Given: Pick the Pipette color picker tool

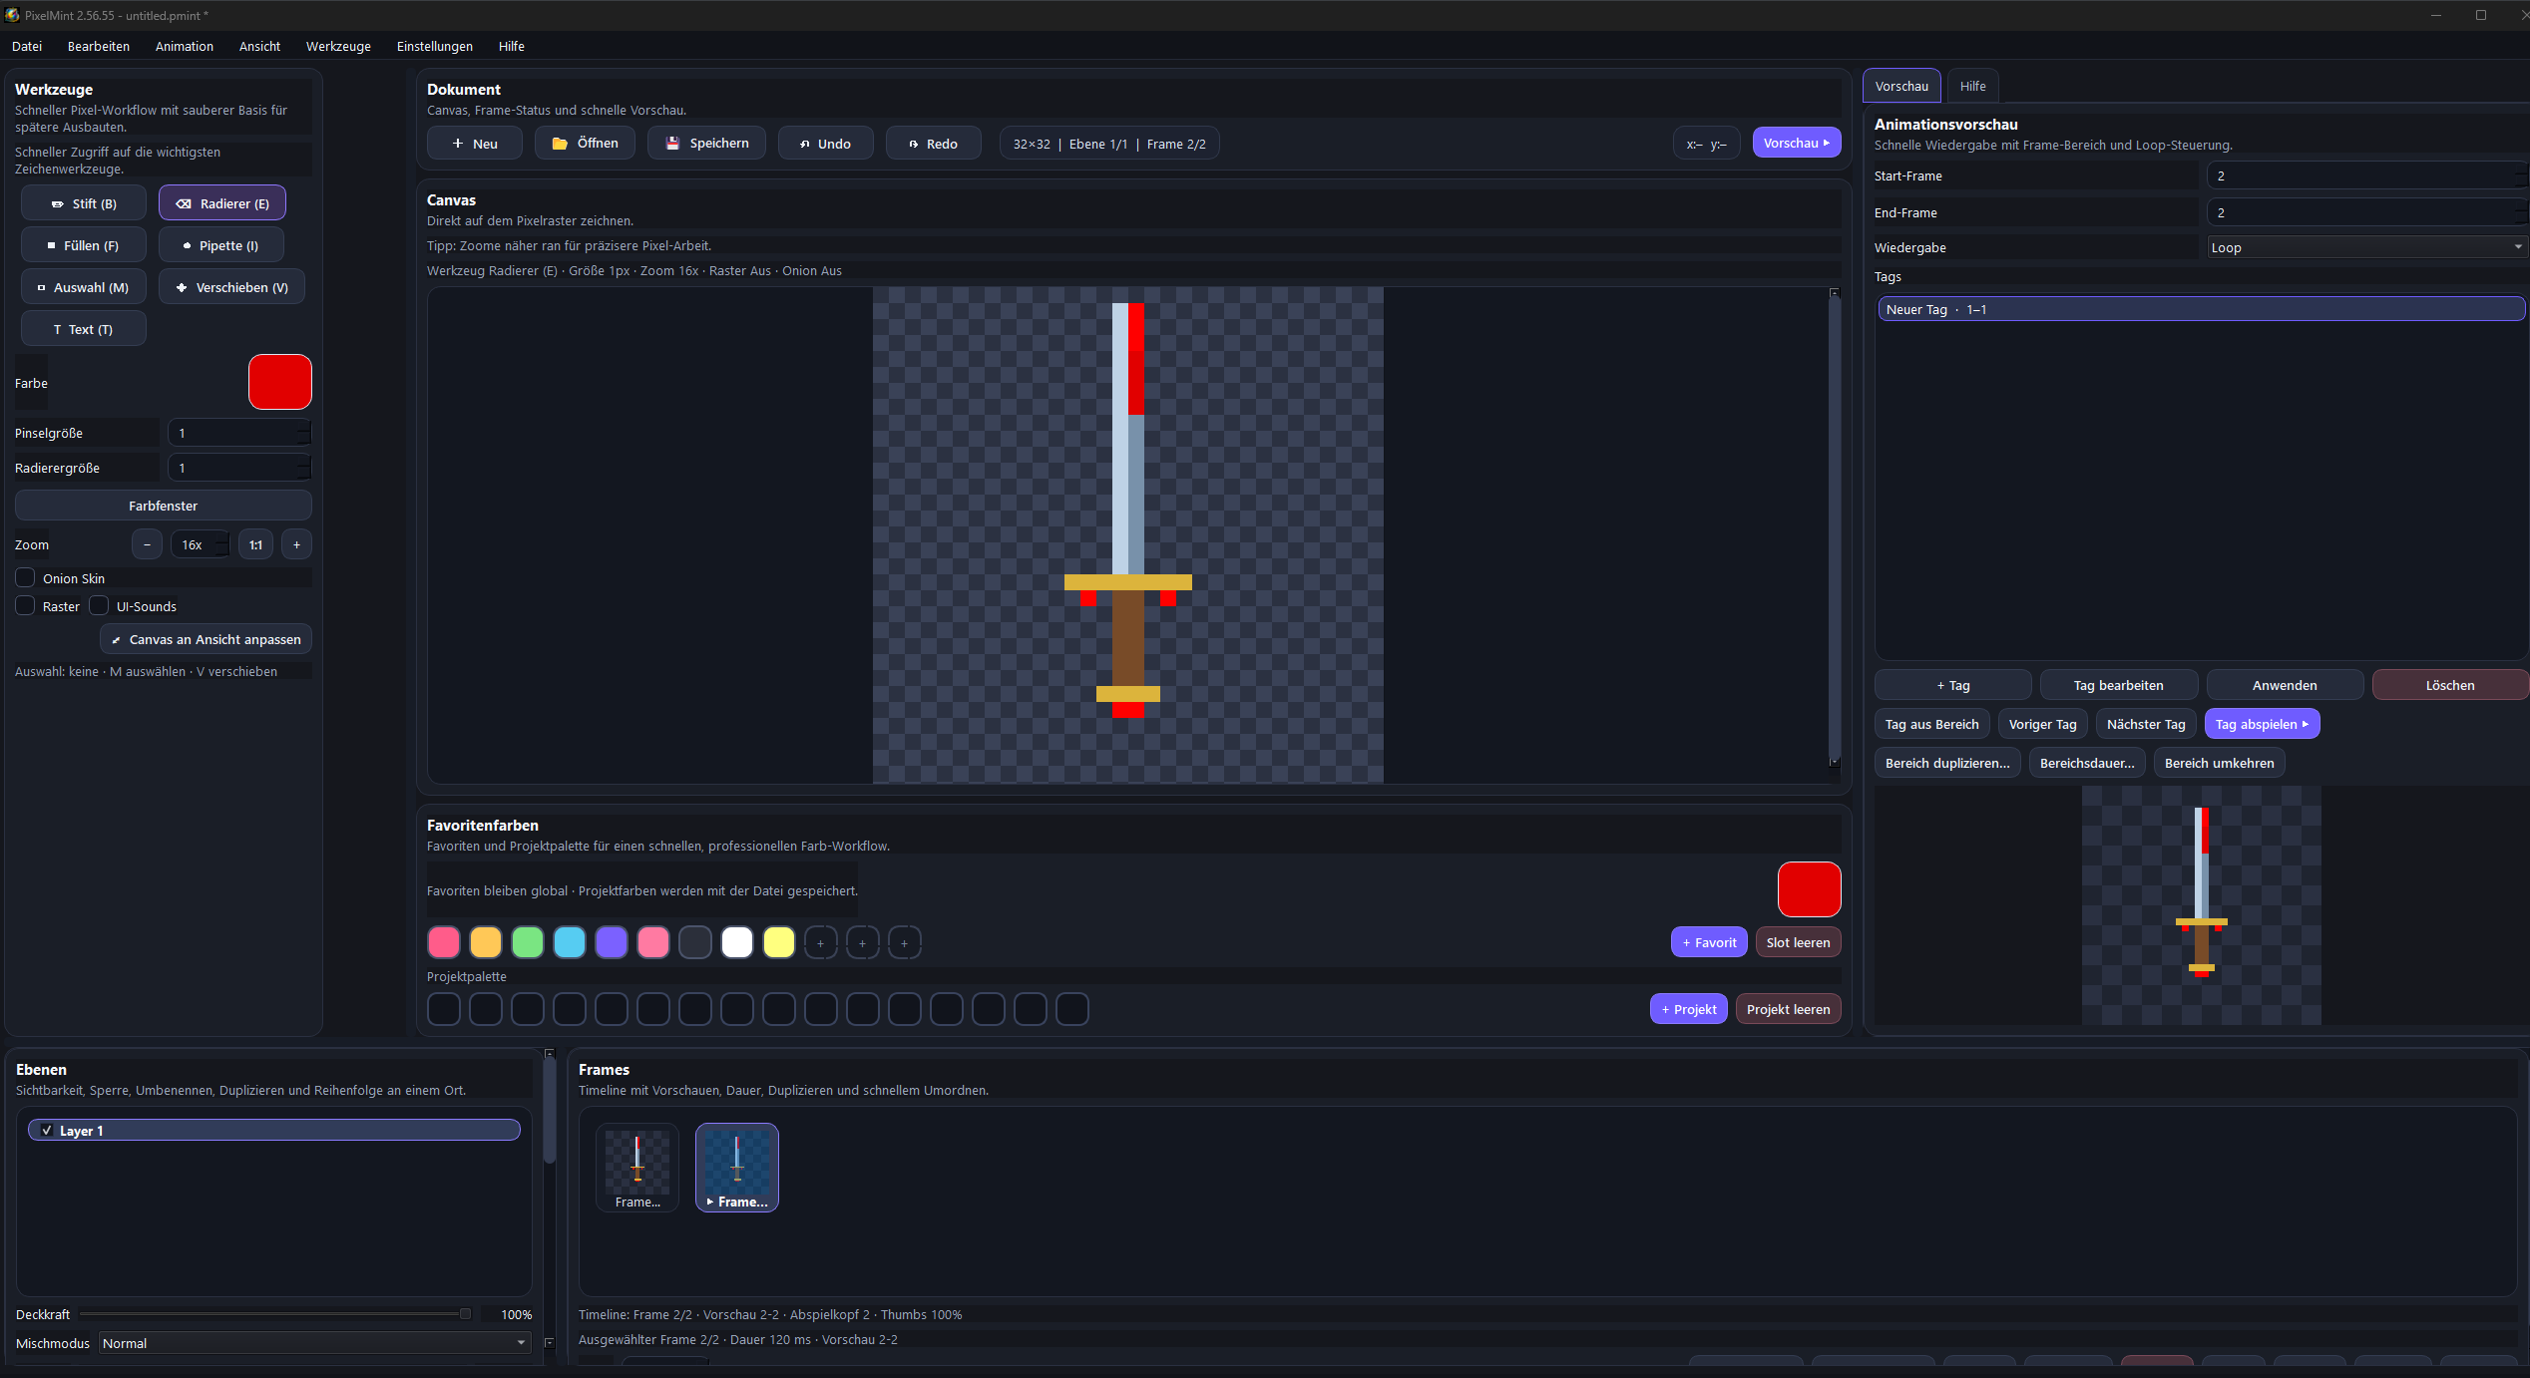Looking at the screenshot, I should 221,245.
